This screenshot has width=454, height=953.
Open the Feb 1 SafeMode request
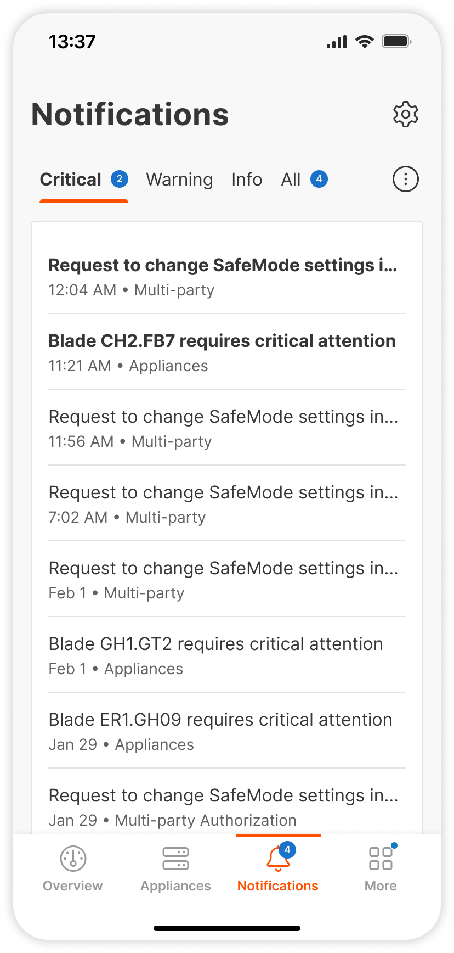[223, 579]
